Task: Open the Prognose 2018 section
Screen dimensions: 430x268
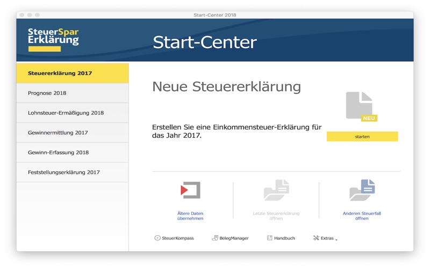Action: (73, 93)
